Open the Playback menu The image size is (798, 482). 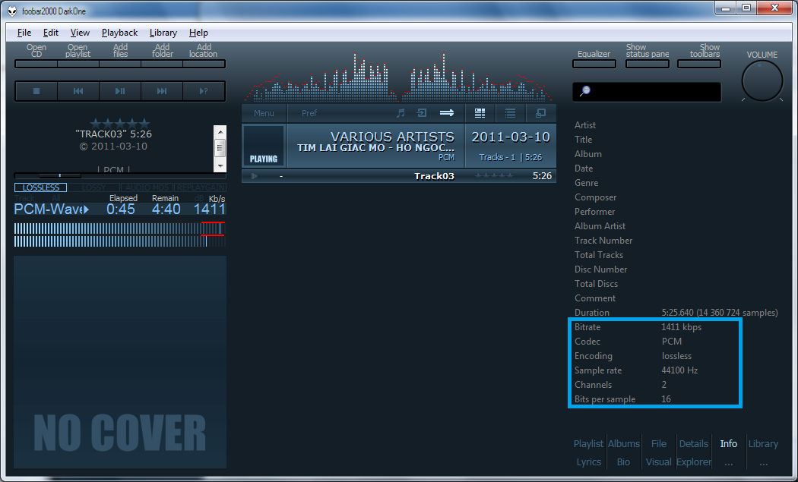(x=119, y=33)
